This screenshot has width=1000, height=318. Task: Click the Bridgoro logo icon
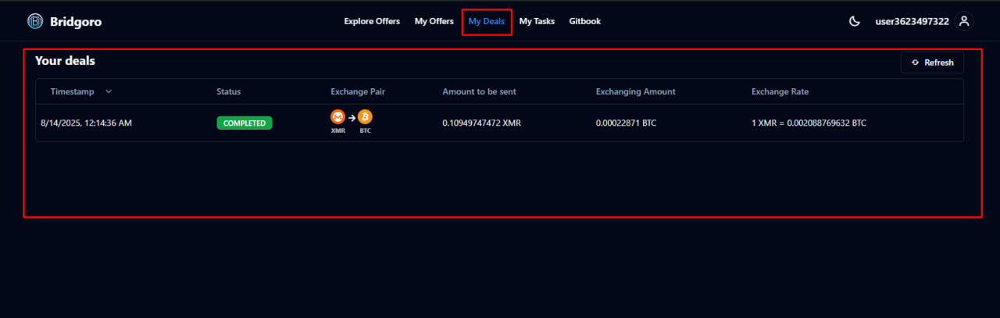[35, 22]
